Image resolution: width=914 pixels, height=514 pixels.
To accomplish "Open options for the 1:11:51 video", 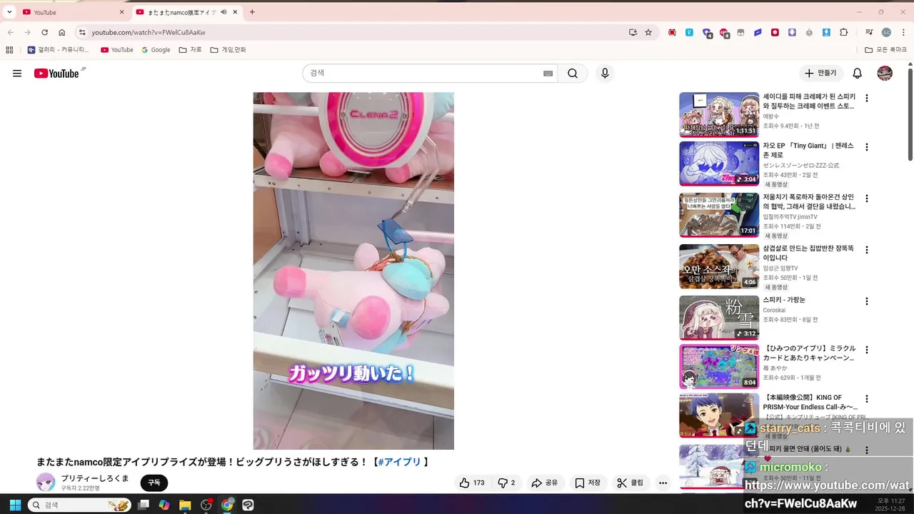I will [x=867, y=99].
